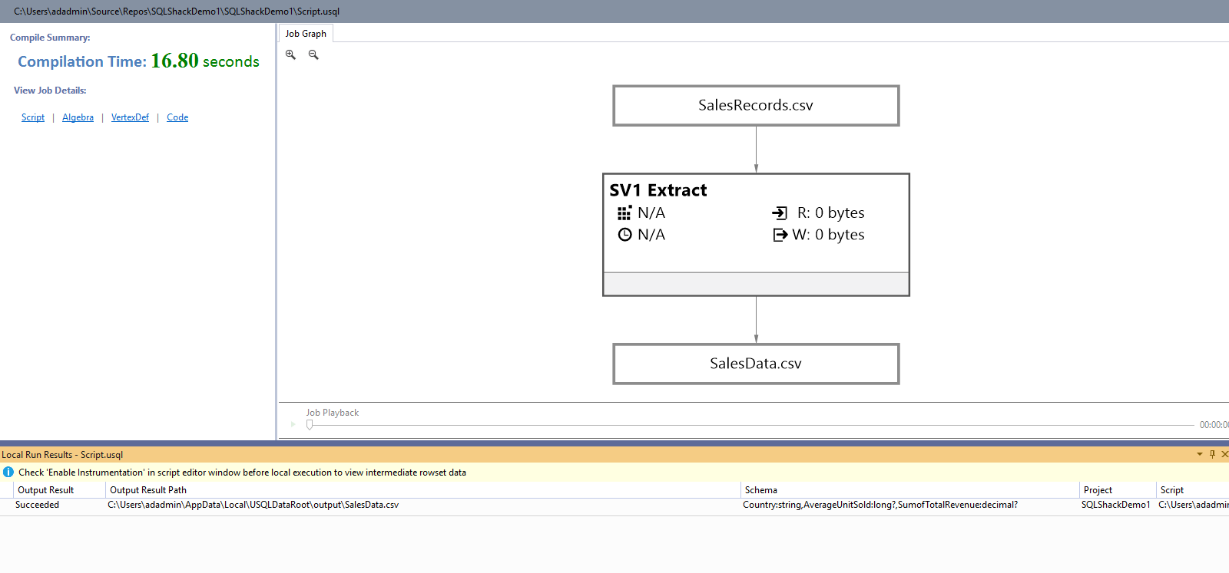Viewport: 1229px width, 573px height.
Task: Click the write bytes arrow icon in SV1 Extract
Action: [780, 235]
